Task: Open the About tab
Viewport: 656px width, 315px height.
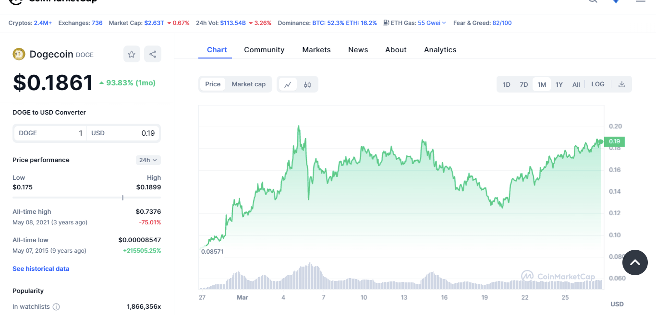Action: [396, 50]
